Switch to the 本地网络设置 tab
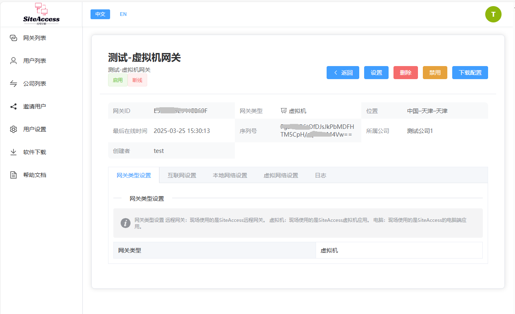This screenshot has height=314, width=515. point(230,175)
